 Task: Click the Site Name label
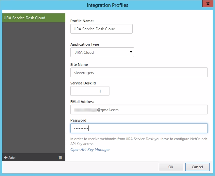point(79,65)
